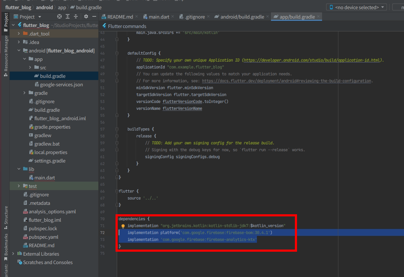
Task: Fold the buildTypes block
Action: [x=117, y=129]
